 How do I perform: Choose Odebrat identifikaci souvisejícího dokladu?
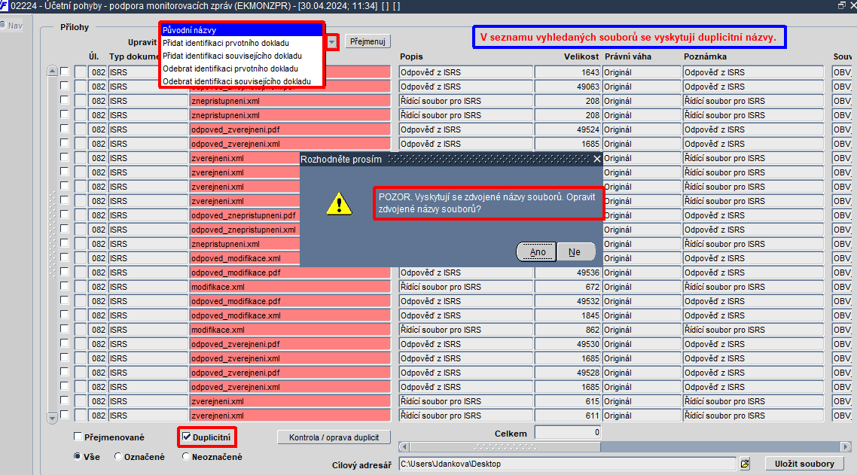coord(242,81)
